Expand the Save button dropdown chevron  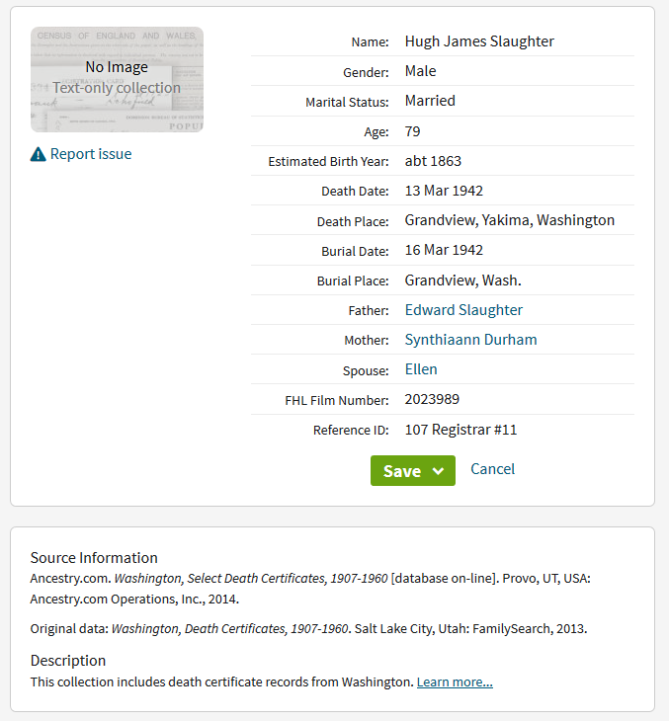click(x=438, y=471)
